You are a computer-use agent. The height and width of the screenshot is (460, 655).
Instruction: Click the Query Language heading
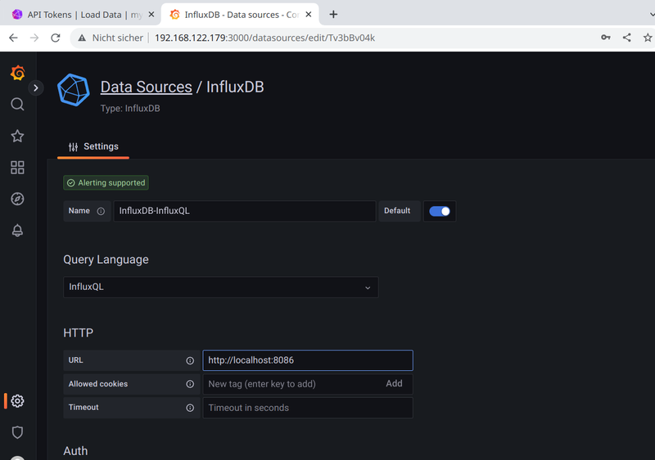pos(106,259)
